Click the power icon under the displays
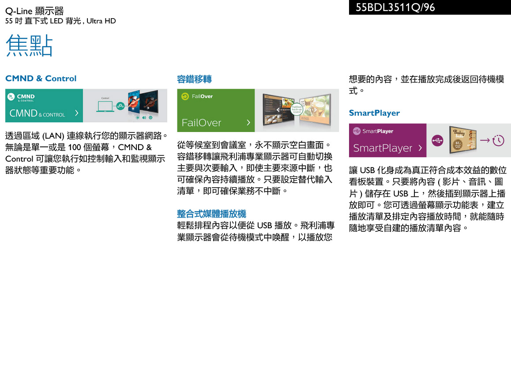Screen dimensions: 511x366 (x=150, y=117)
